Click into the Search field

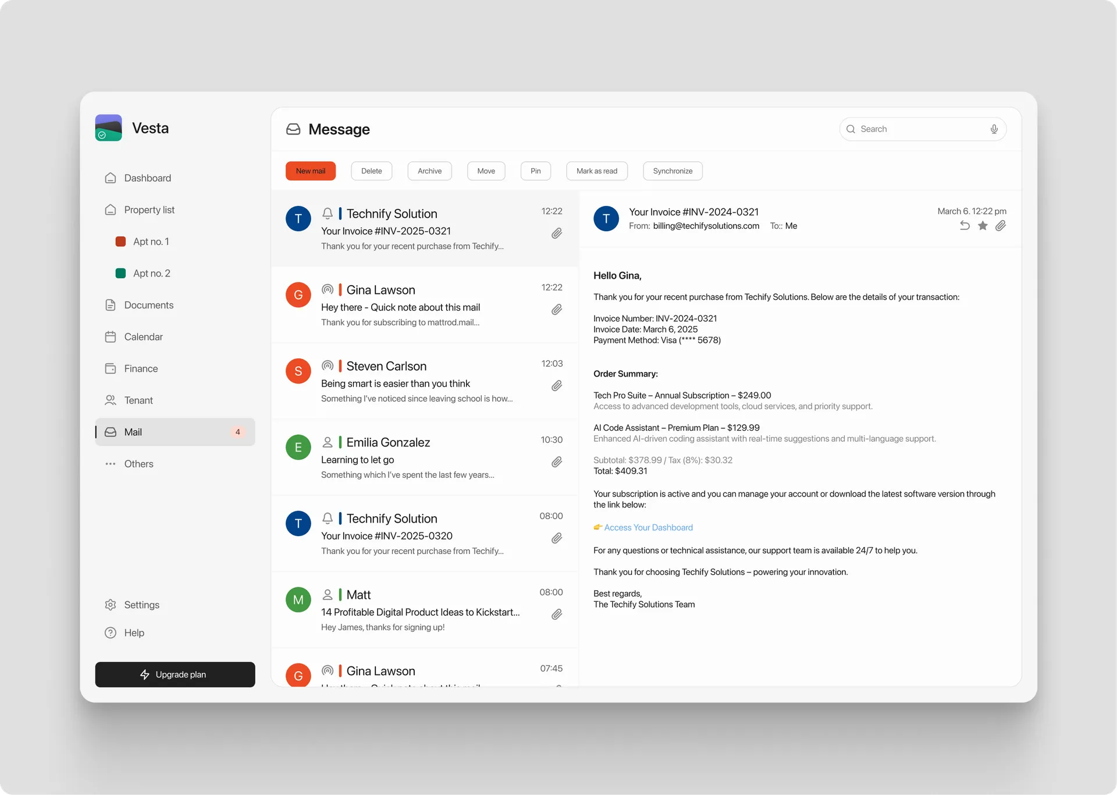pyautogui.click(x=923, y=129)
